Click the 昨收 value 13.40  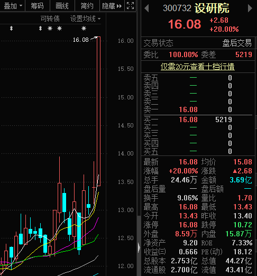tap(243, 216)
